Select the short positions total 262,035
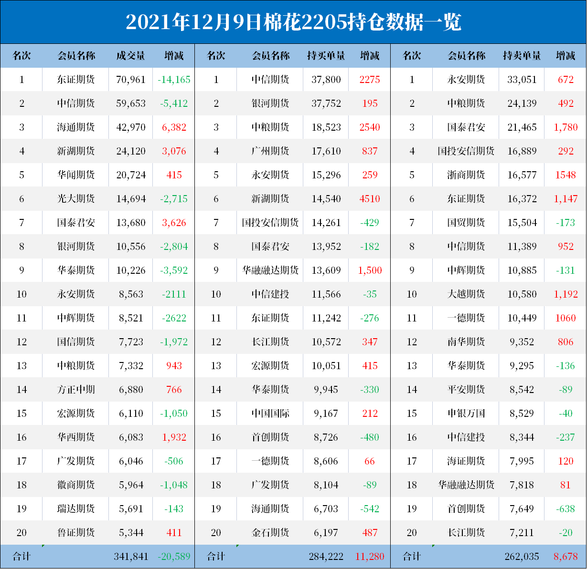The width and height of the screenshot is (587, 569). coord(523,556)
